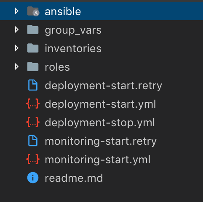Click the roles folder icon
Screen dimensions: 203x202
[33, 66]
